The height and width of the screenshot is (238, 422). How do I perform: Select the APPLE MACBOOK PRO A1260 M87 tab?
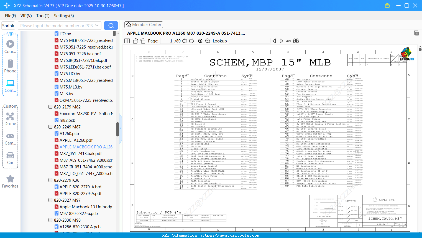(x=186, y=33)
